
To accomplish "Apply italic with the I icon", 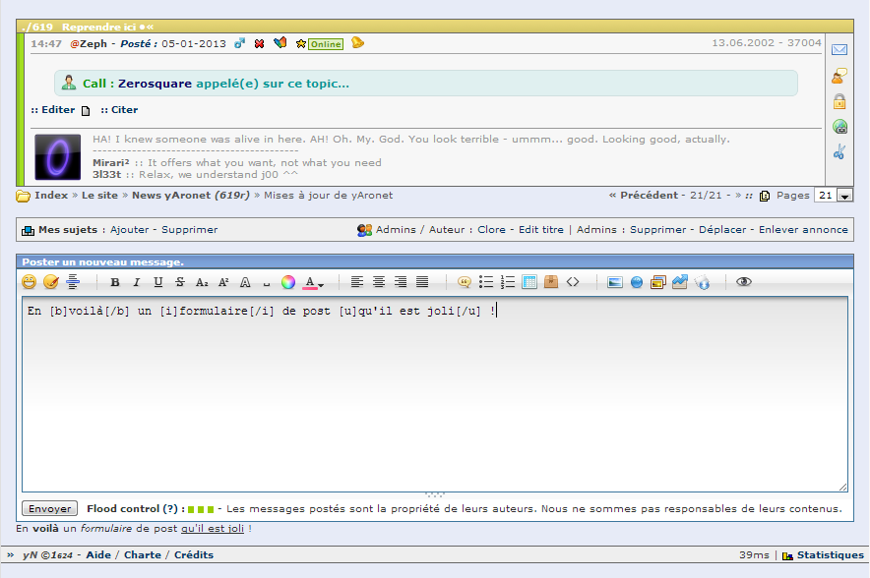I will 137,282.
